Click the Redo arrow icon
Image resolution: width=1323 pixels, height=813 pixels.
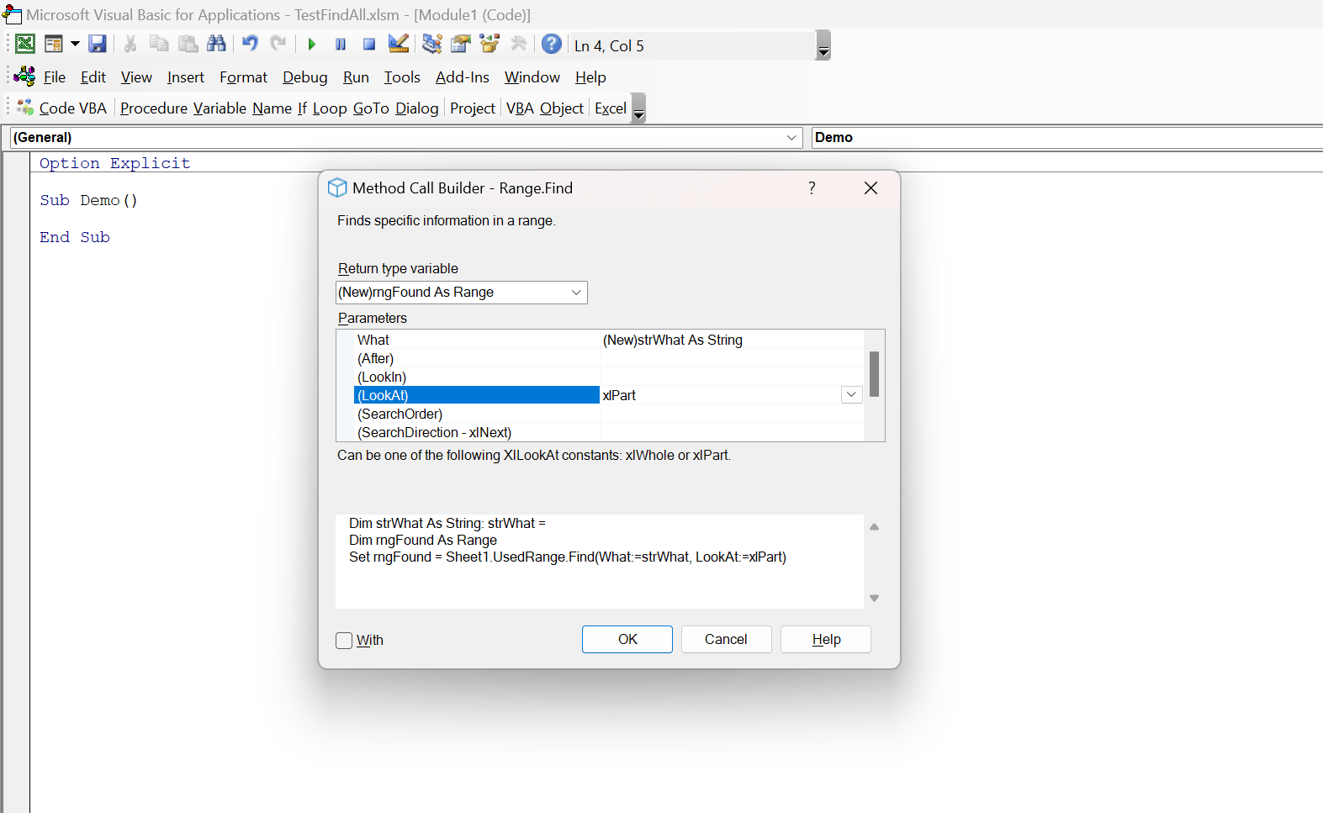click(278, 44)
